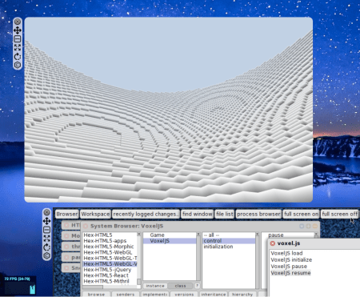Select the -- all -- protocol
This screenshot has width=360, height=297.
coord(229,235)
